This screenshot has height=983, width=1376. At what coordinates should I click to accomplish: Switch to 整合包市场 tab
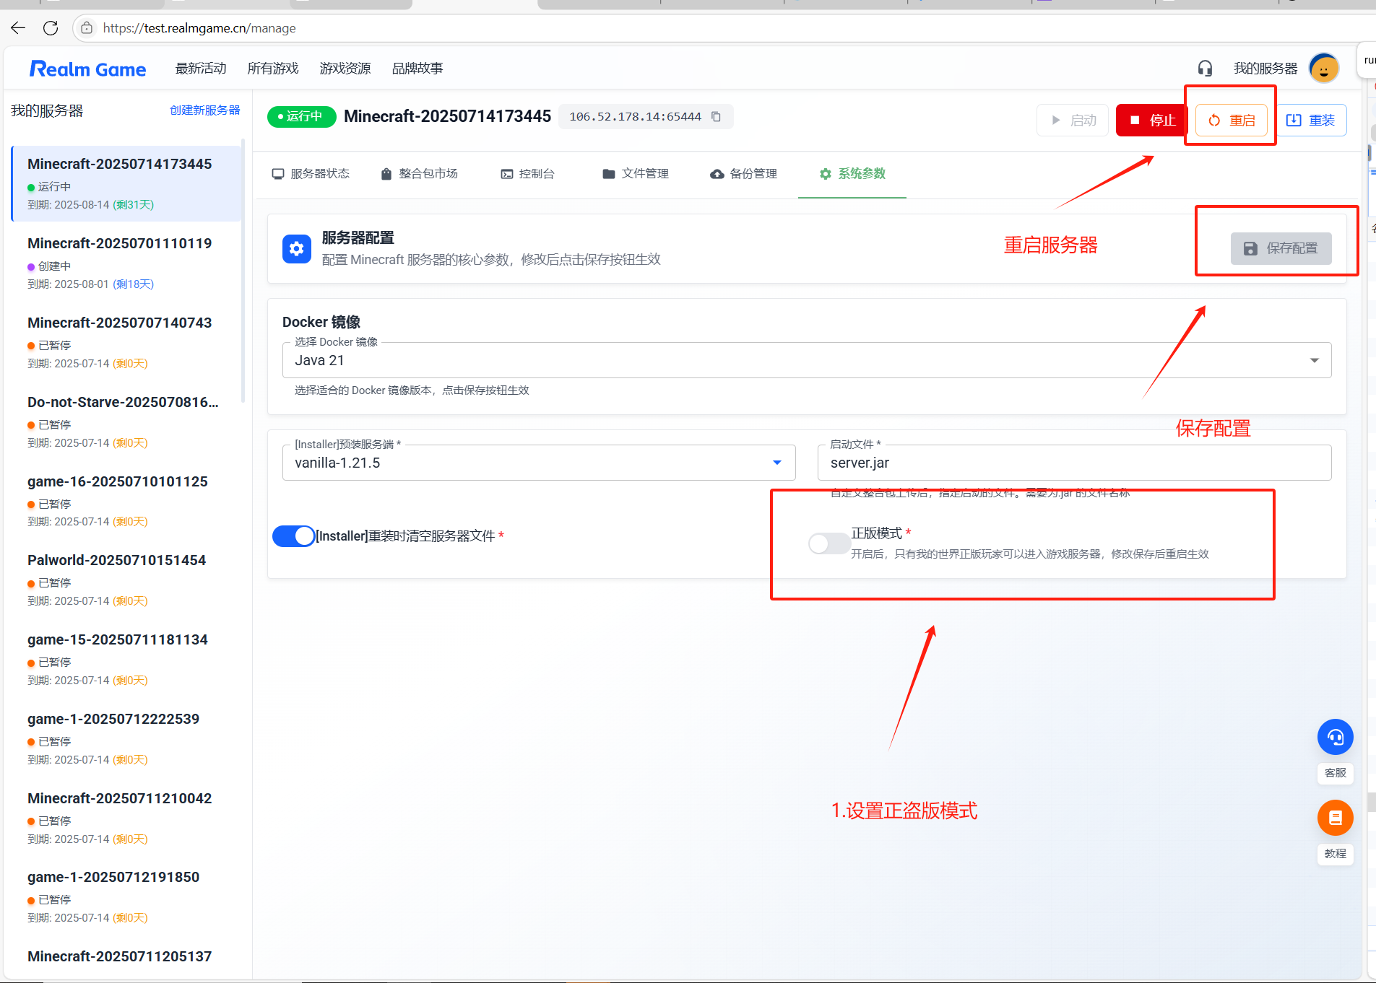(x=420, y=174)
